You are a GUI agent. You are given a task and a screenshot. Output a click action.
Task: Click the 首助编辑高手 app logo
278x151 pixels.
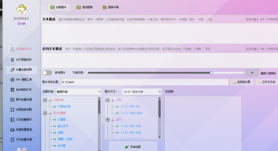pos(21,9)
